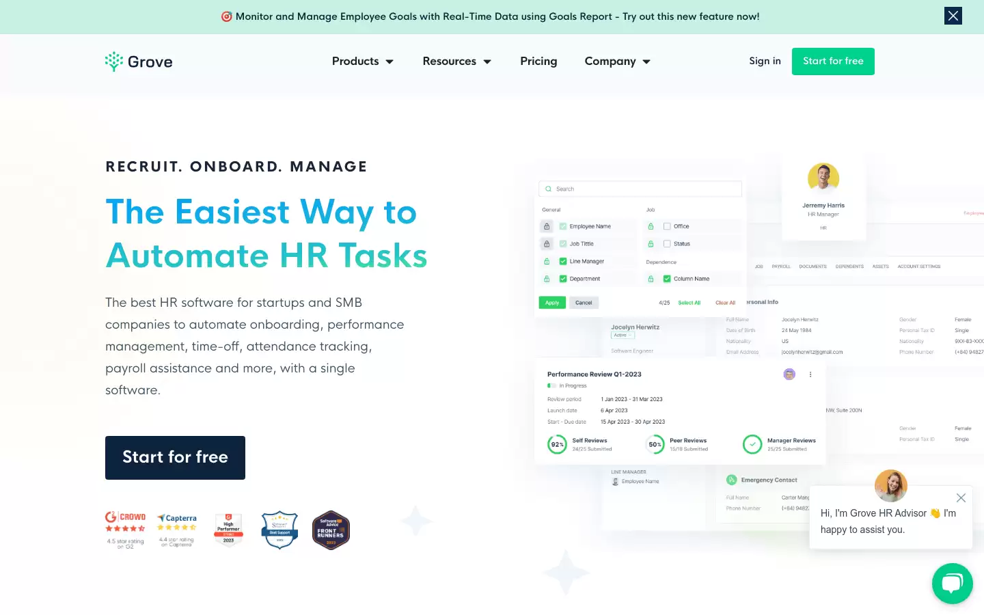Toggle the Line Manager checkbox
The width and height of the screenshot is (984, 615).
click(563, 261)
